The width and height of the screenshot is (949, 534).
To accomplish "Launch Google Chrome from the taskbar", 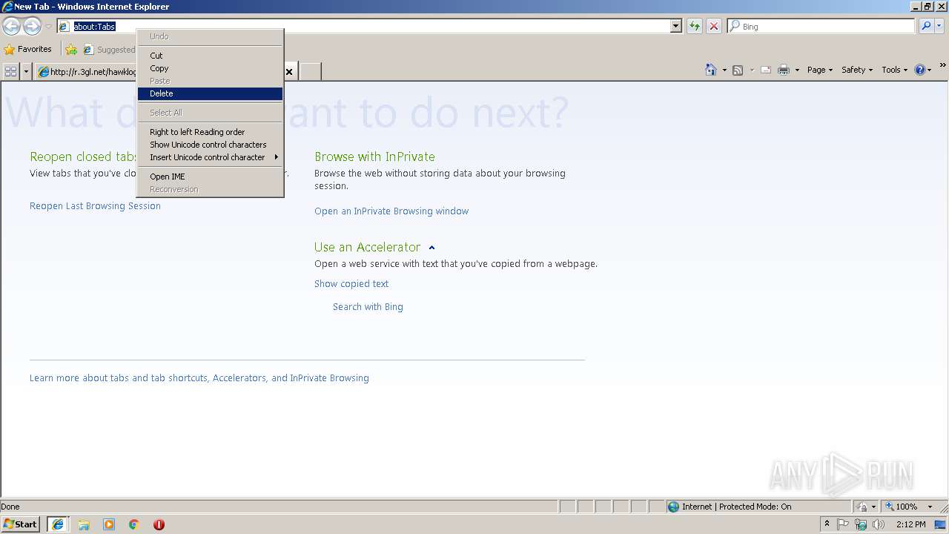I will pyautogui.click(x=134, y=524).
